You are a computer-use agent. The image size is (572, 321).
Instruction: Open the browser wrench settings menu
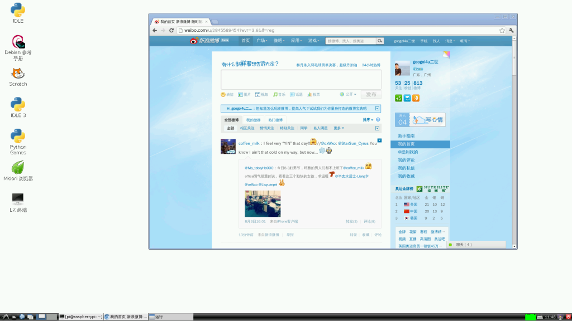[512, 31]
